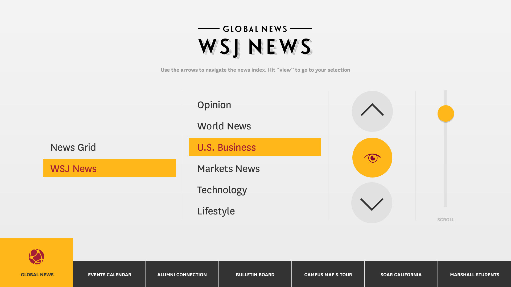The width and height of the screenshot is (511, 287).
Task: Pick Markets News from the index
Action: pyautogui.click(x=228, y=169)
